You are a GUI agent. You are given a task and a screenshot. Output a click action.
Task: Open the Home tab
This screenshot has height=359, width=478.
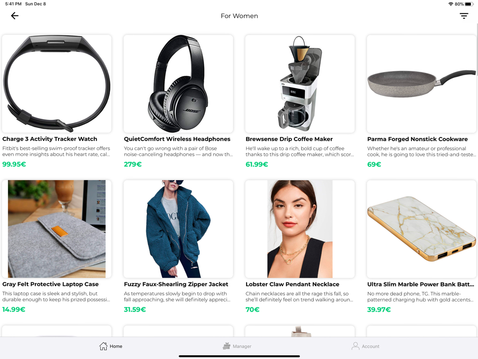tap(111, 346)
